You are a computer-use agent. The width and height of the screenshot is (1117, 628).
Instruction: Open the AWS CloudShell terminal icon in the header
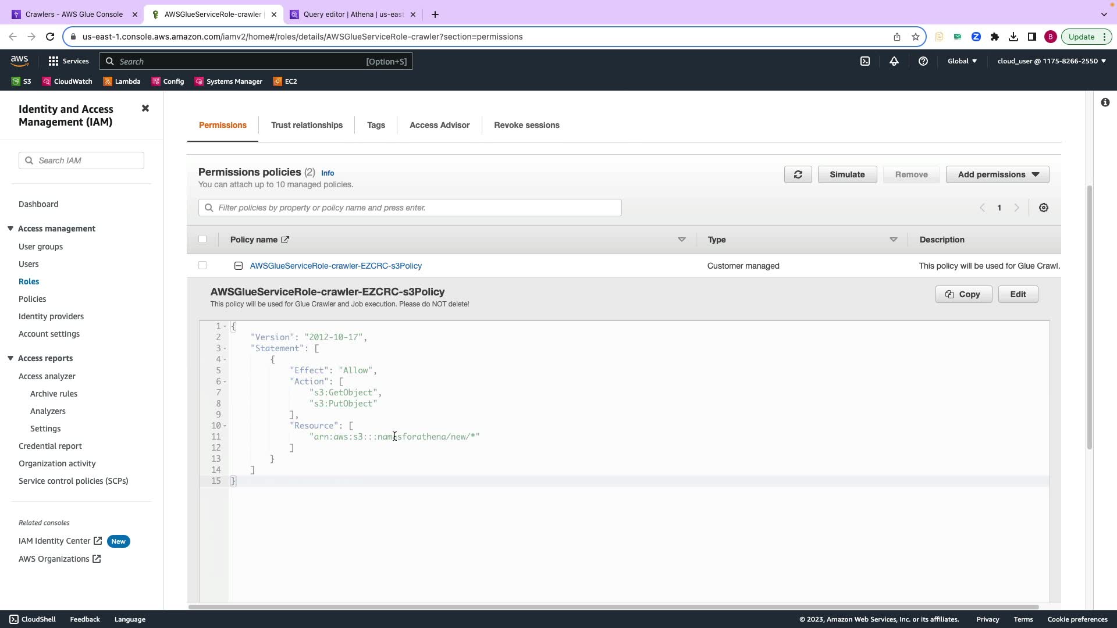865,61
